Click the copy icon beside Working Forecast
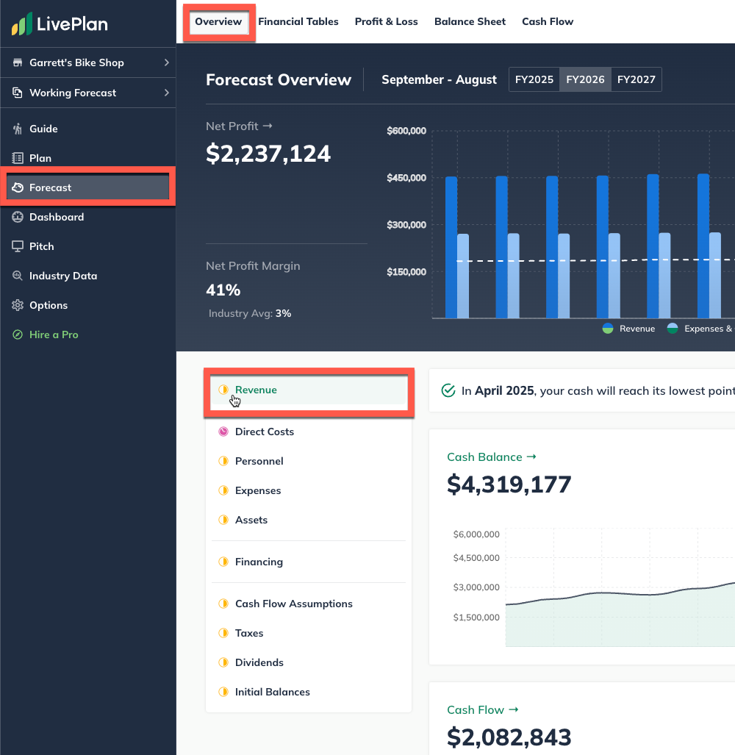The width and height of the screenshot is (735, 755). coord(18,93)
